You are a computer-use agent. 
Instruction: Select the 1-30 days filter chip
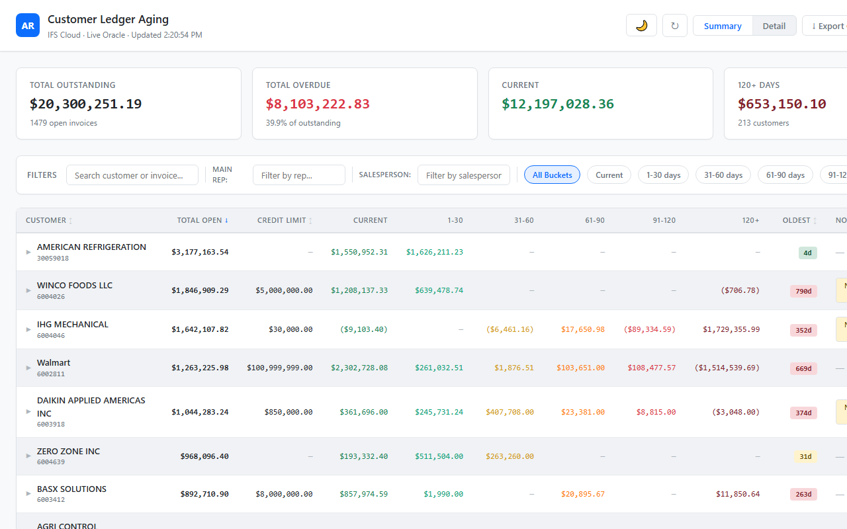coord(664,175)
